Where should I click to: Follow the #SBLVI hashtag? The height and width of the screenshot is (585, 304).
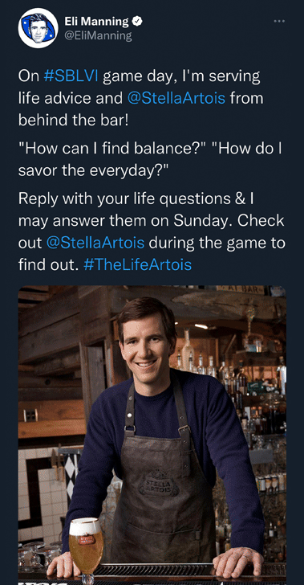pos(71,76)
